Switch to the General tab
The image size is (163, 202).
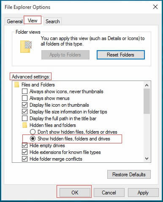click(15, 22)
